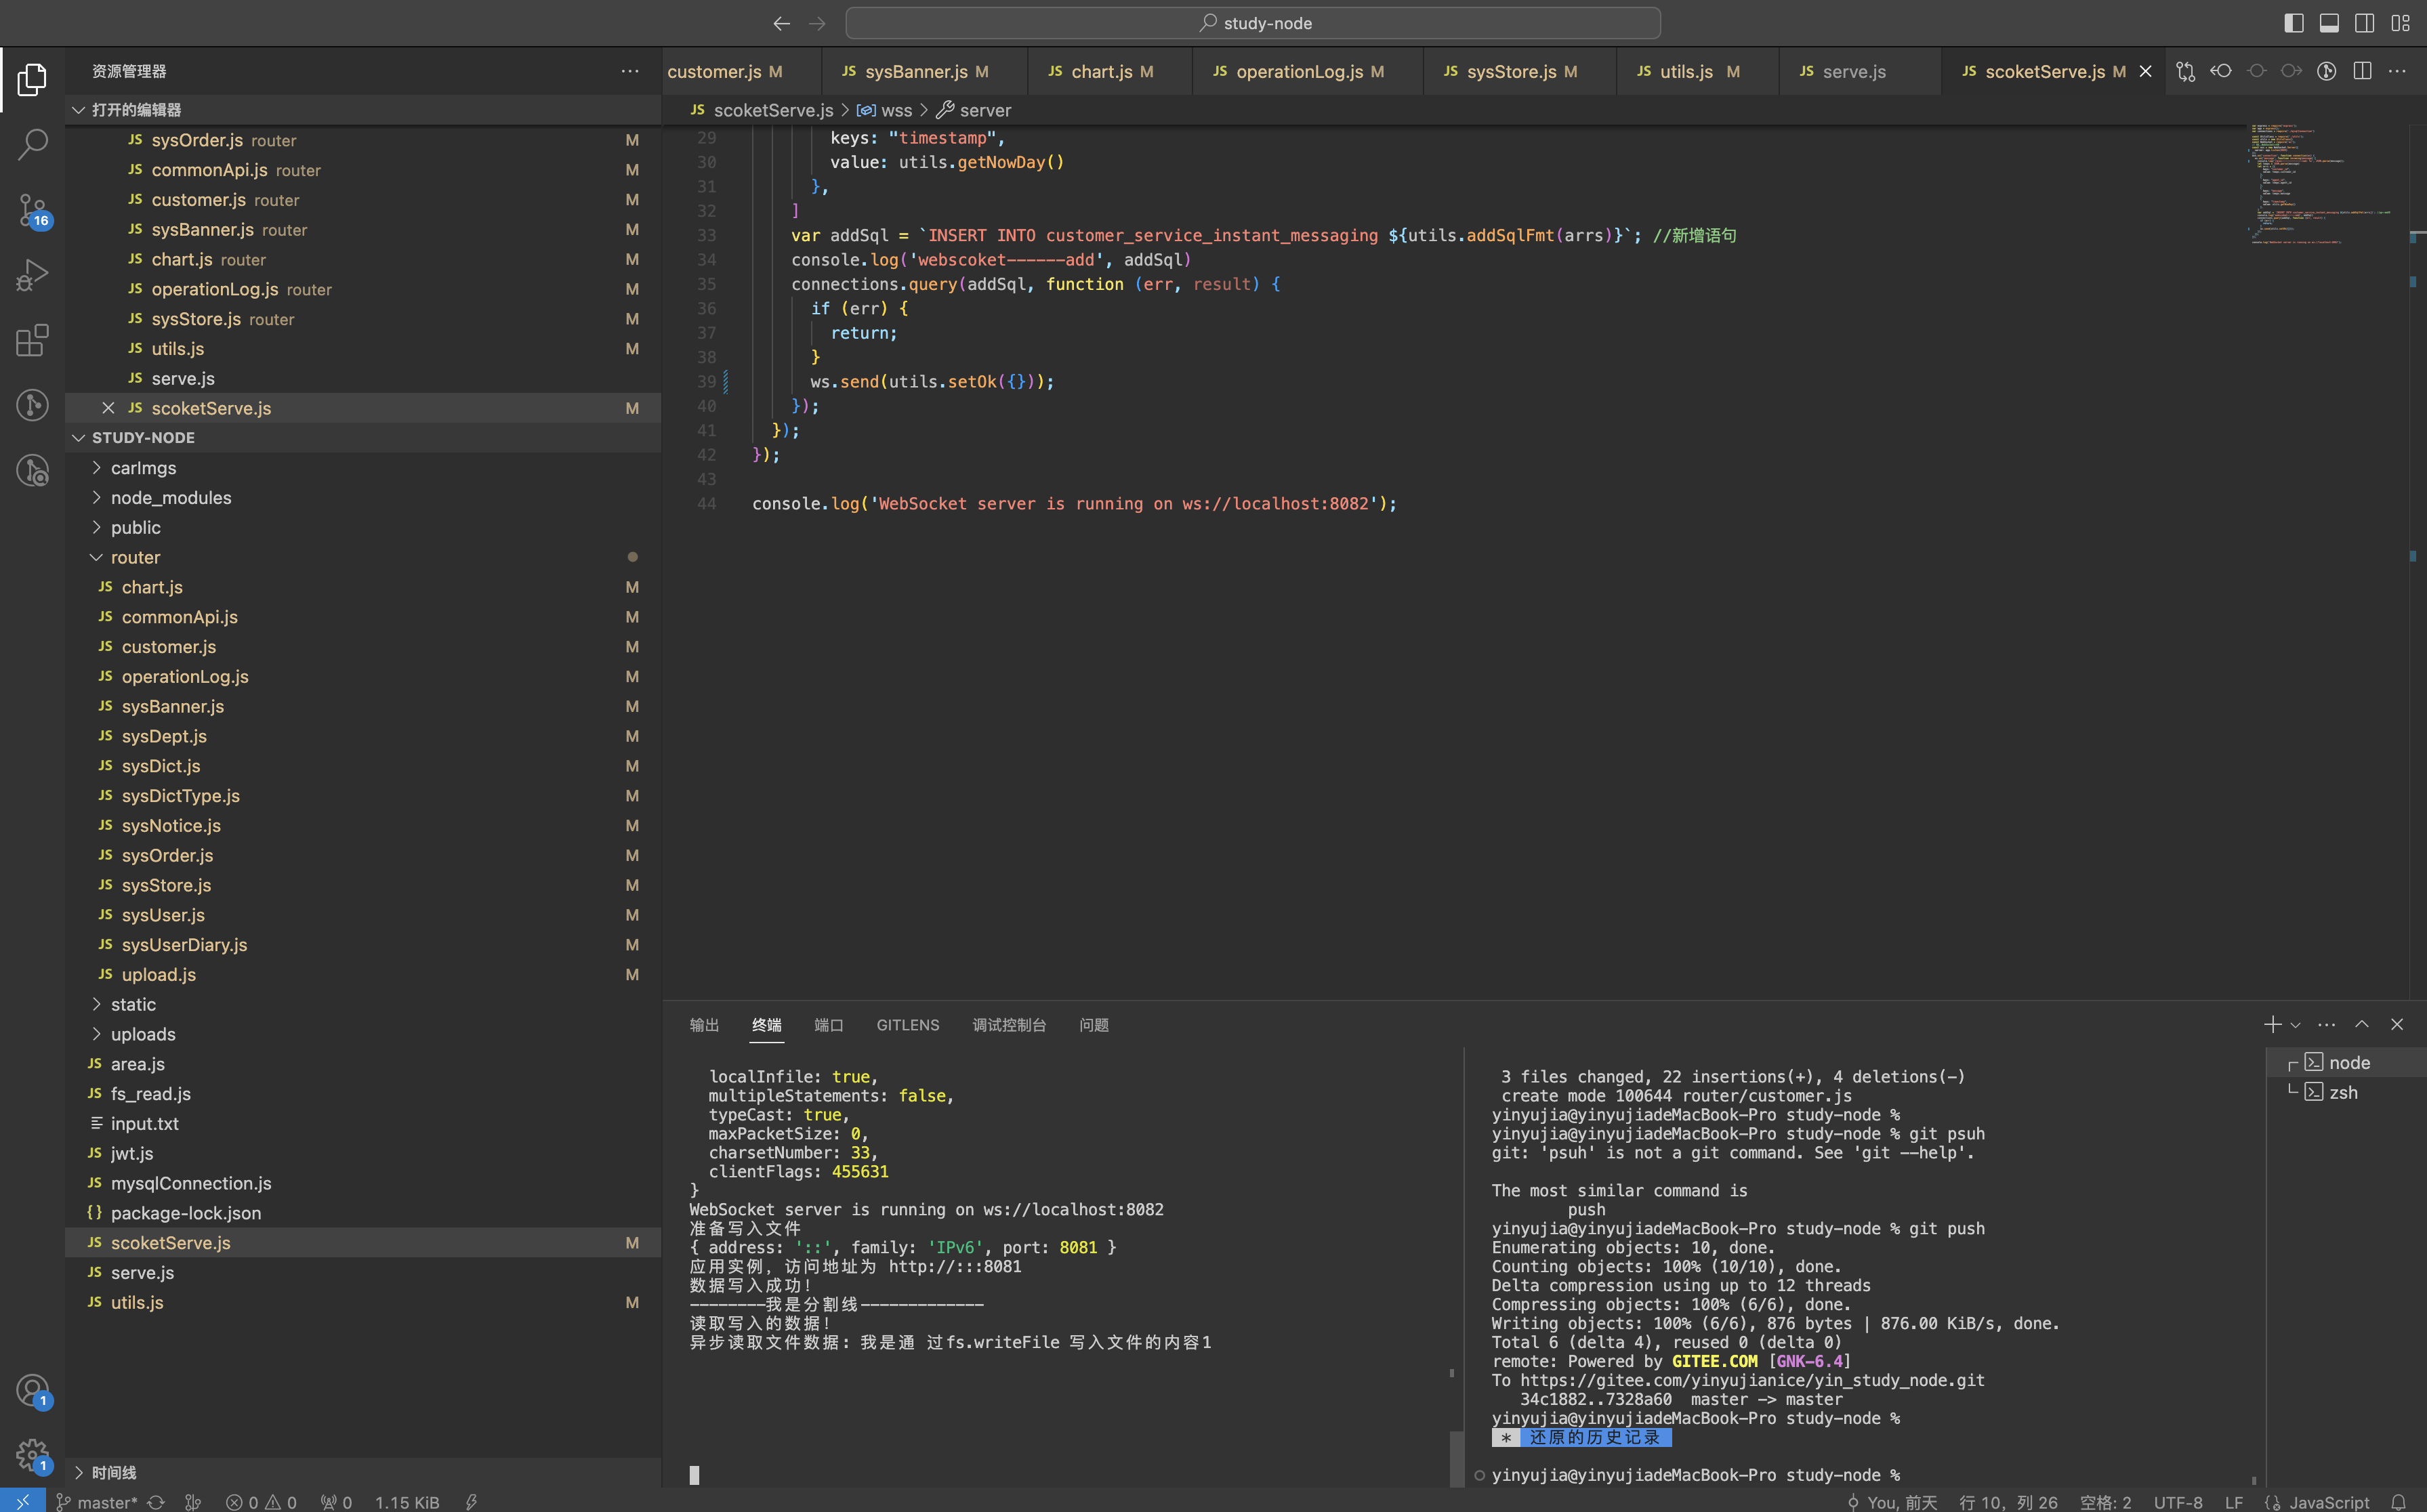Screen dimensions: 2427x1512
Task: Click UTF-8 encoding in status bar
Action: (x=2178, y=1502)
